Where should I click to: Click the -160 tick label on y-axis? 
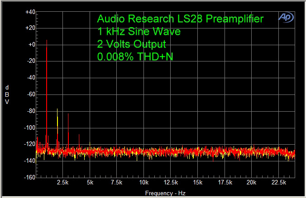click(30, 177)
